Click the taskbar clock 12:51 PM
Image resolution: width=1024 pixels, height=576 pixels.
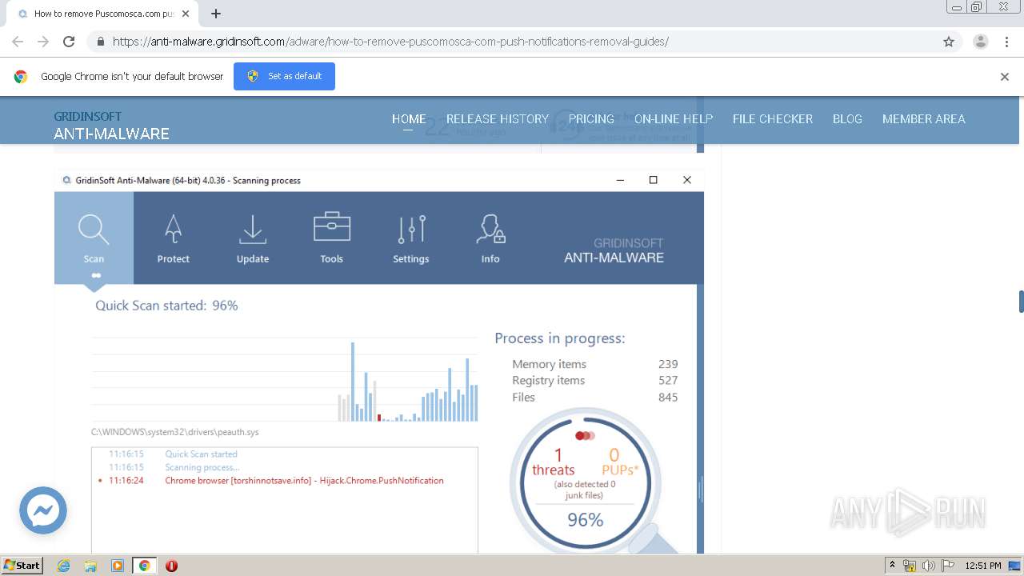983,566
